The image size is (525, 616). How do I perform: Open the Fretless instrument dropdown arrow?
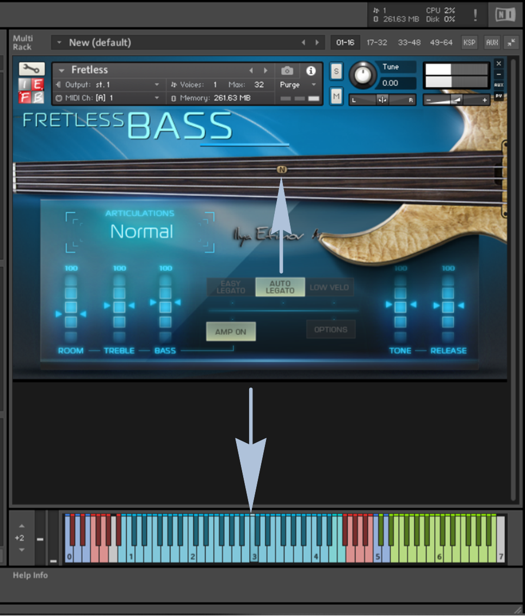(61, 71)
